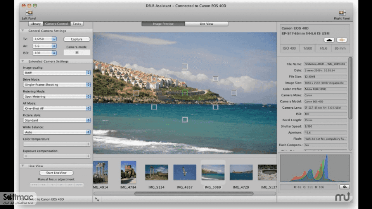Image resolution: width=372 pixels, height=209 pixels.
Task: Click the RGB histogram graph
Action: pyautogui.click(x=315, y=168)
